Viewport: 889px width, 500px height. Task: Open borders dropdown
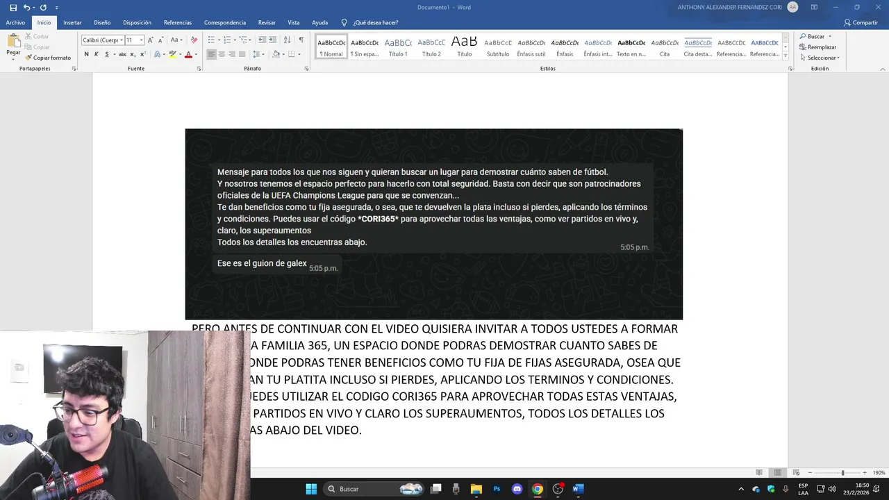click(x=299, y=54)
